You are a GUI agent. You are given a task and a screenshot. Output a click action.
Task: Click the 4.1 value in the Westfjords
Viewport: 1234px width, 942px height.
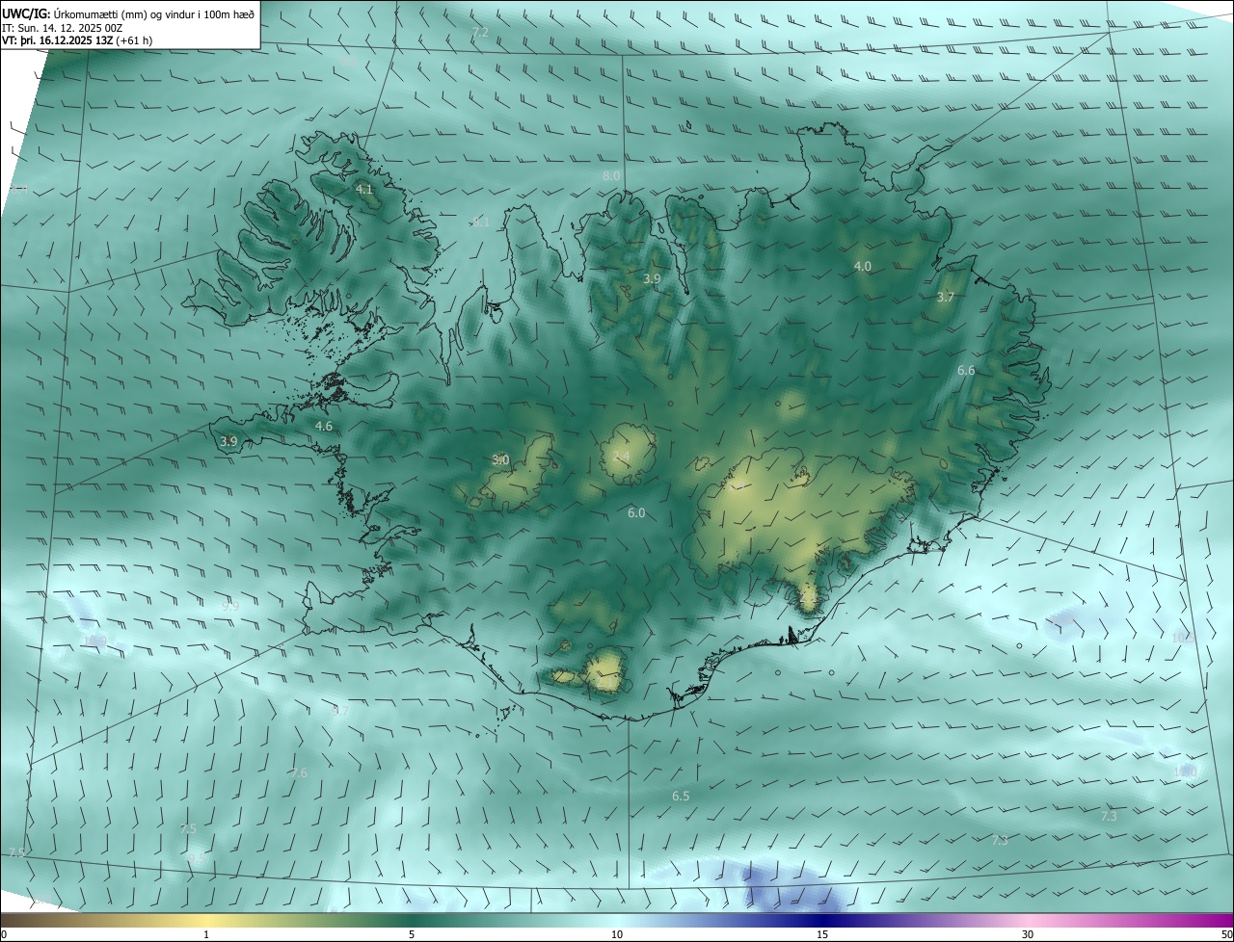point(364,190)
